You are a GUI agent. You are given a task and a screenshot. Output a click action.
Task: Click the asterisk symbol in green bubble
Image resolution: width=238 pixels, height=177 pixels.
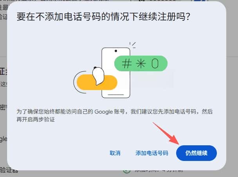tap(141, 63)
